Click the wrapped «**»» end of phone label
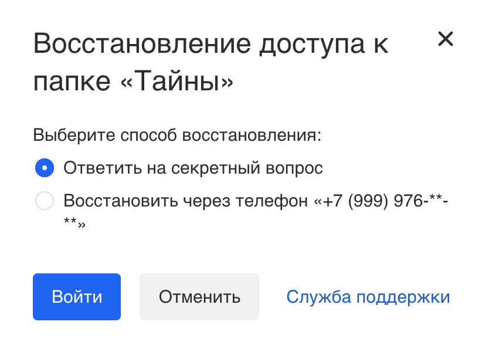Viewport: 482px width, 352px height. click(74, 222)
